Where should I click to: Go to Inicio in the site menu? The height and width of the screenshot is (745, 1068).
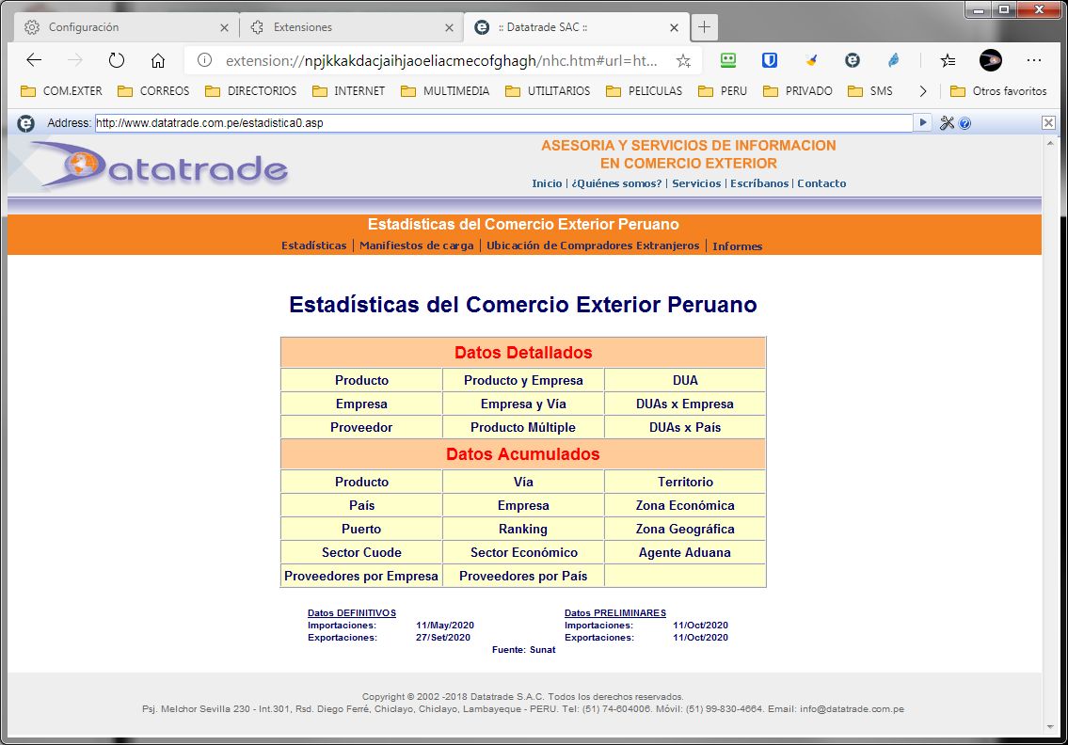tap(547, 183)
